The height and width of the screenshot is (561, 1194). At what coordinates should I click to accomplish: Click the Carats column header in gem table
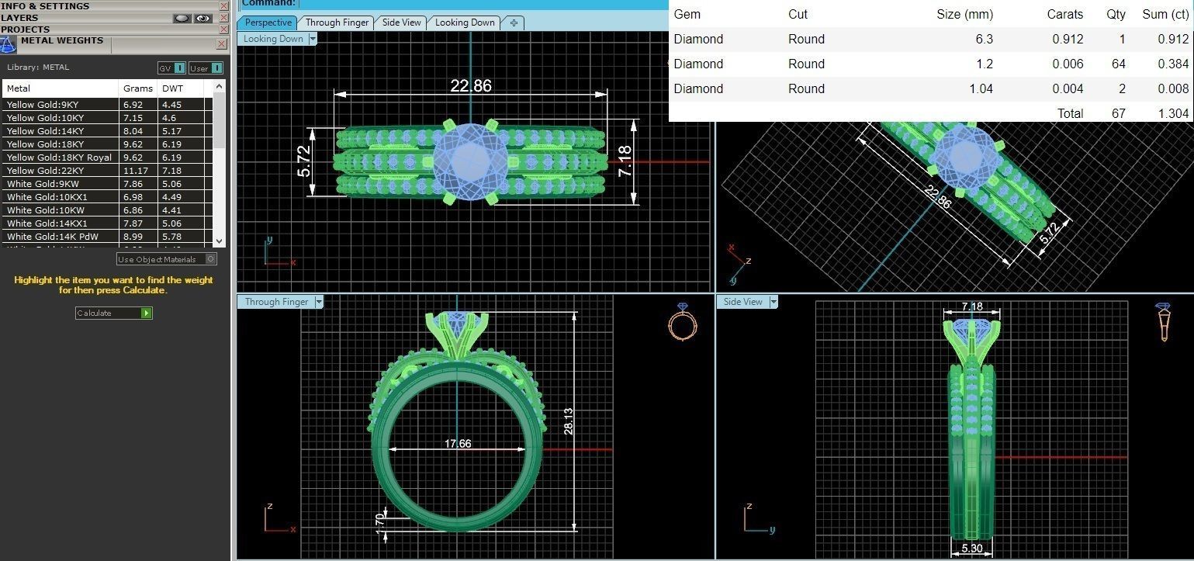[x=1064, y=14]
